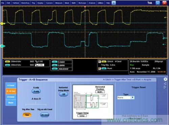Viewport: 169px width, 125px height.
Task: Close the trigger control panel with X
Action: pos(165,79)
